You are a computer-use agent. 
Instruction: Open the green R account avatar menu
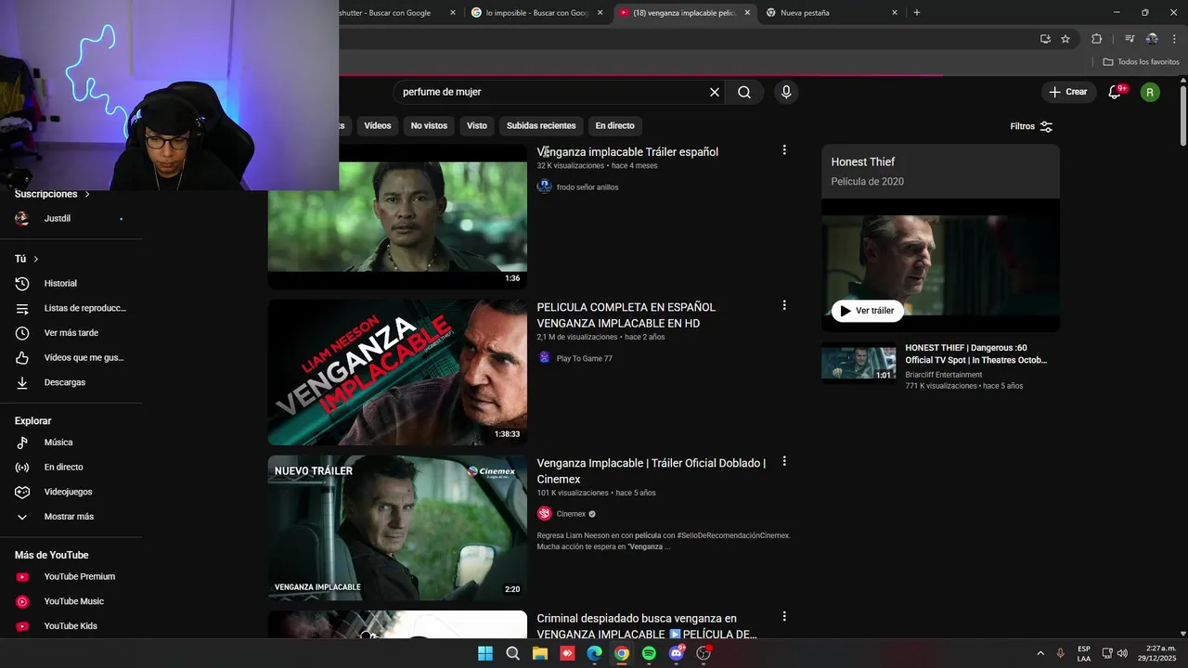pos(1150,92)
